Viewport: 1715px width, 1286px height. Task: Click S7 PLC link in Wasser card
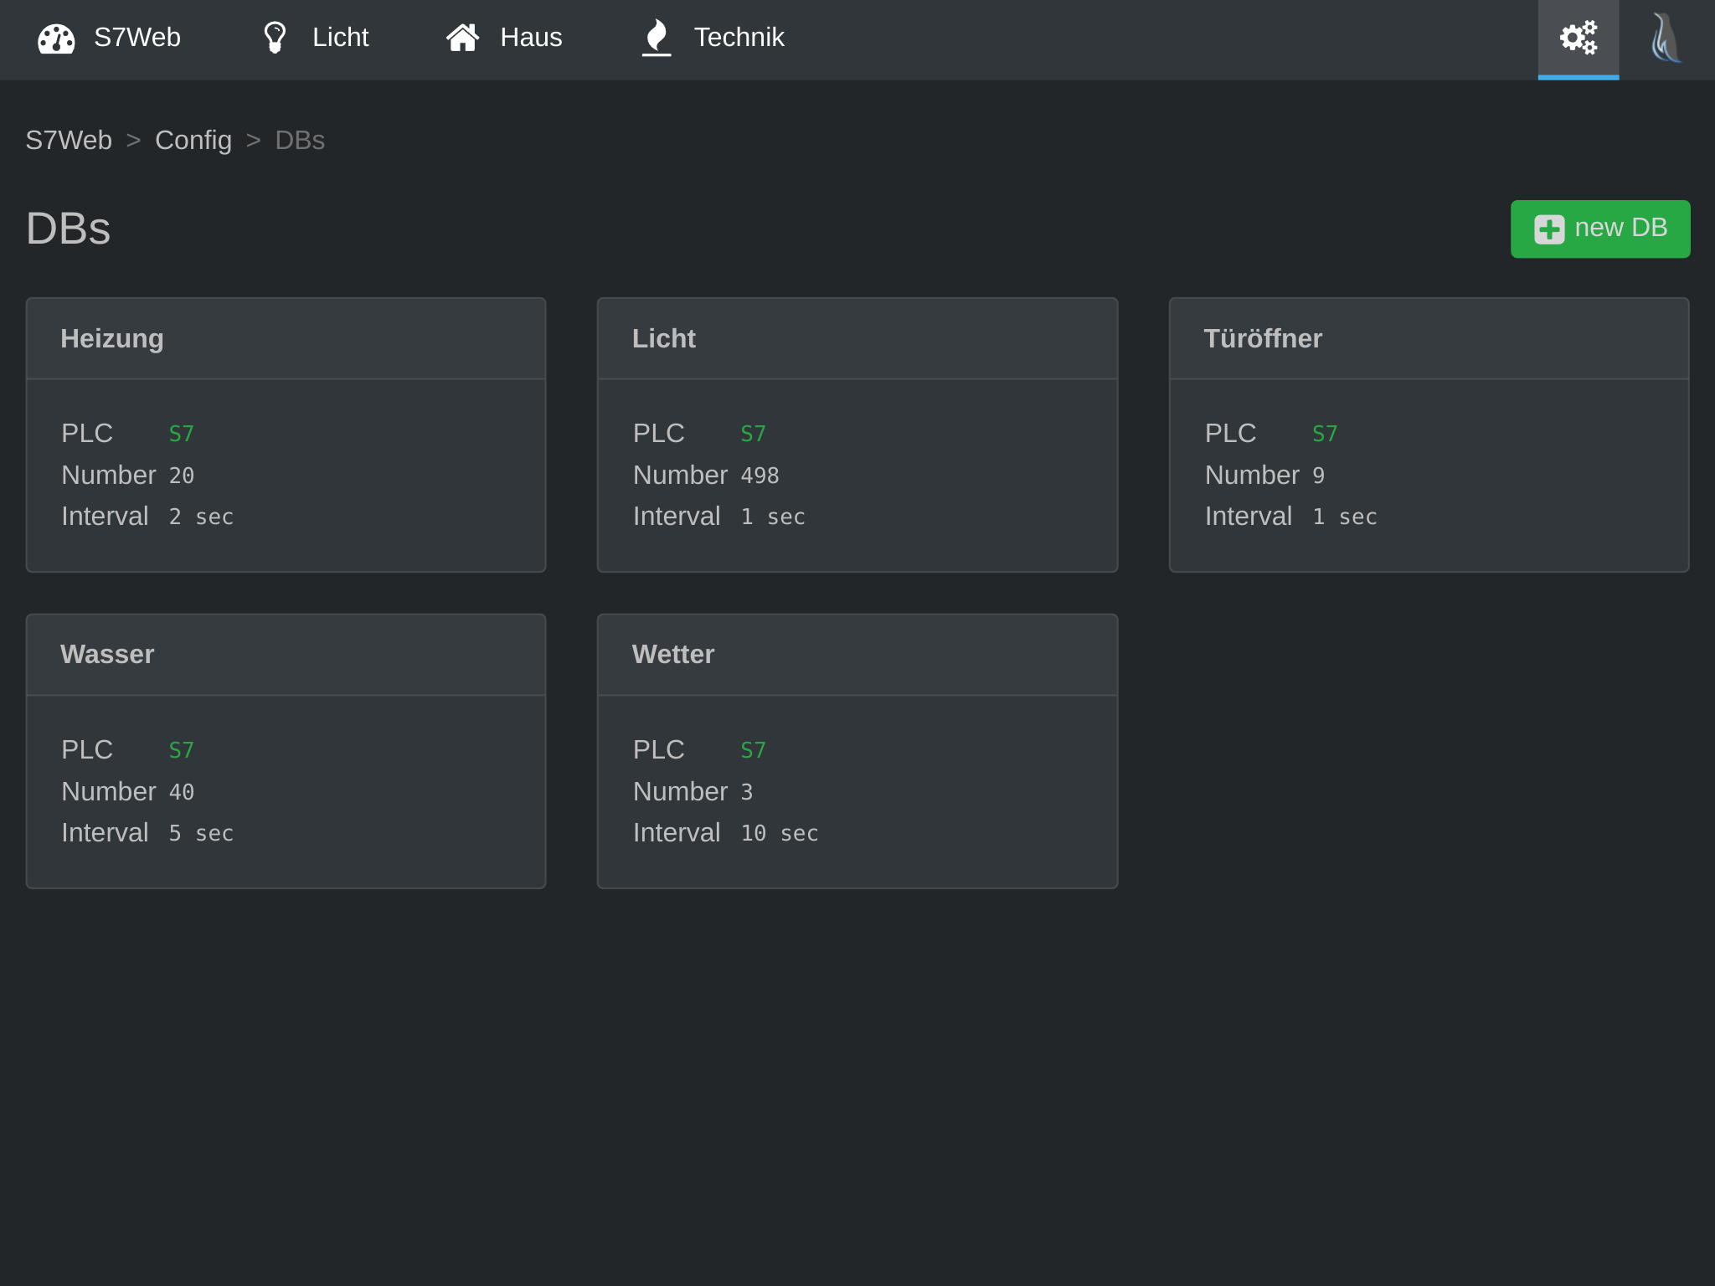pyautogui.click(x=182, y=750)
